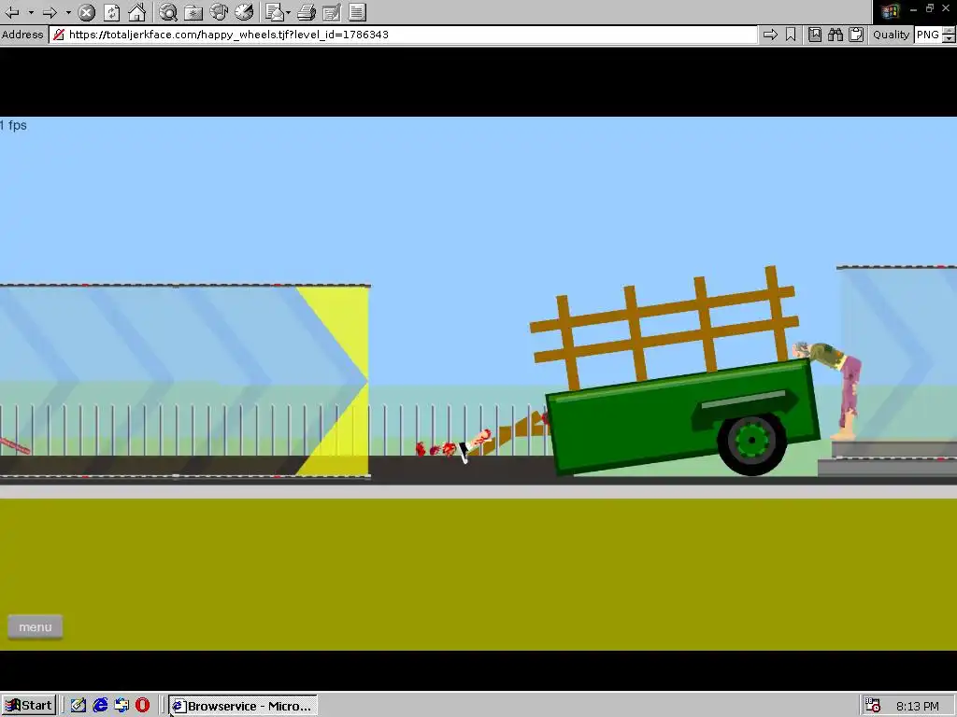Open the Start menu
Image resolution: width=957 pixels, height=717 pixels.
[29, 706]
